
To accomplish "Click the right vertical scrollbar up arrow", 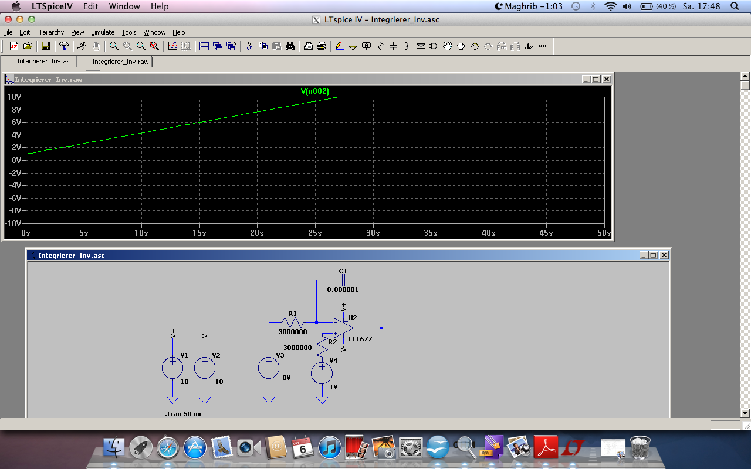I will click(x=745, y=76).
